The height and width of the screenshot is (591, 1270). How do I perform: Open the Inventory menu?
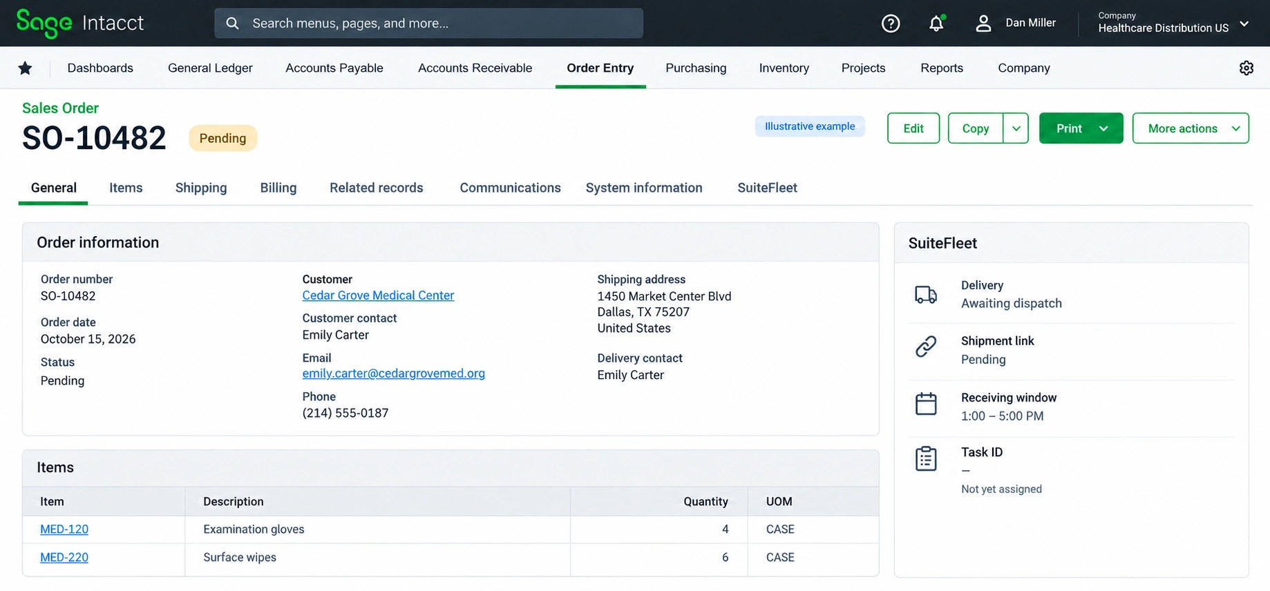pyautogui.click(x=784, y=68)
